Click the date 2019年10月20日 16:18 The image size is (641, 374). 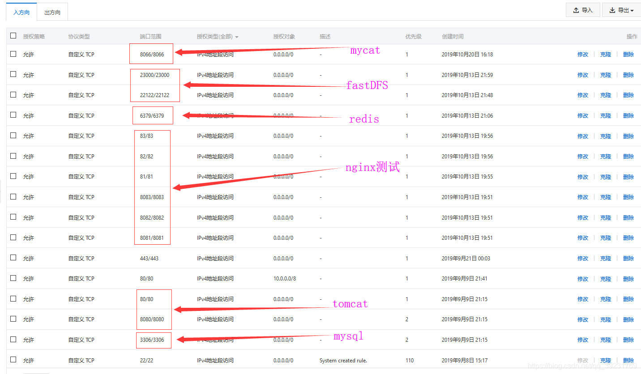[467, 55]
